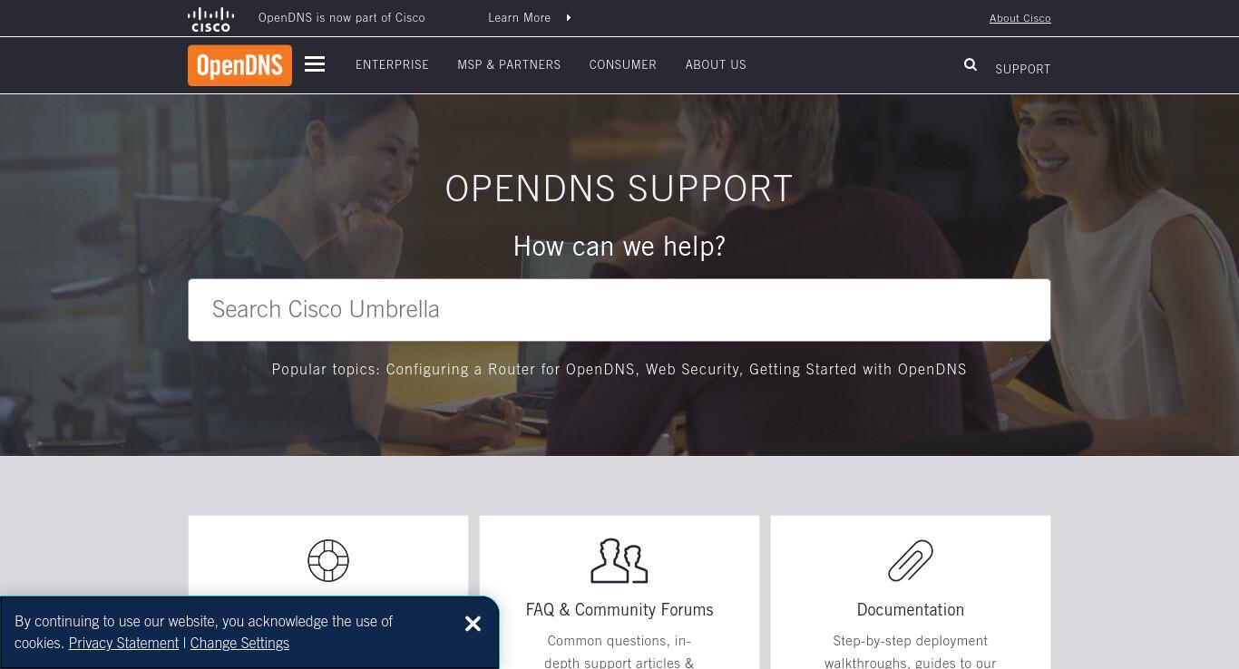Dismiss the cookie notice banner
1239x669 pixels.
[473, 624]
